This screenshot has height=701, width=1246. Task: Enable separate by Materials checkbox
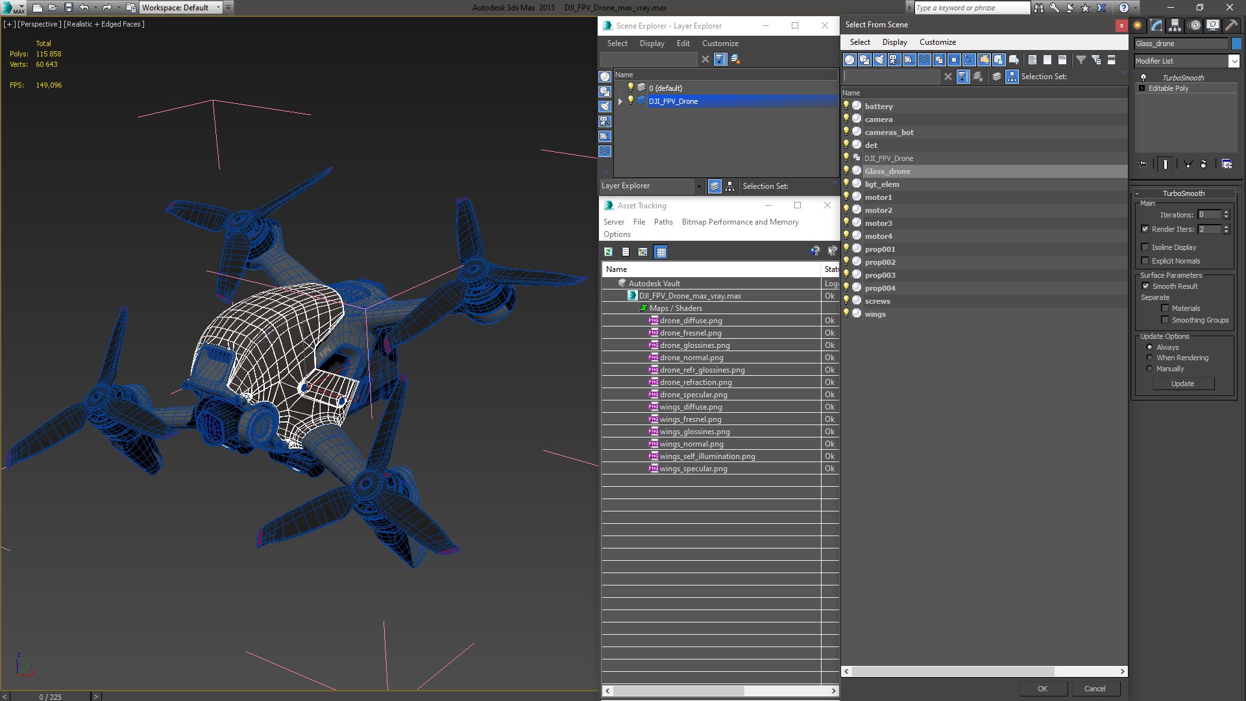point(1165,308)
